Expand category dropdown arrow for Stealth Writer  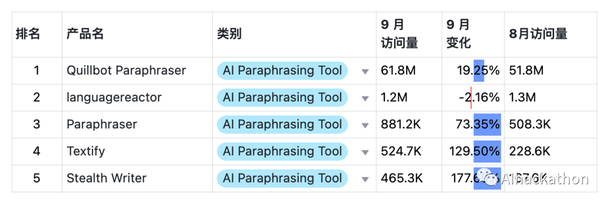tap(365, 180)
